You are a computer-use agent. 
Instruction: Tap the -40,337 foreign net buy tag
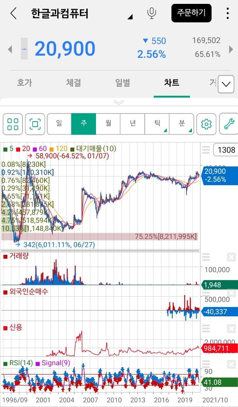point(219,311)
